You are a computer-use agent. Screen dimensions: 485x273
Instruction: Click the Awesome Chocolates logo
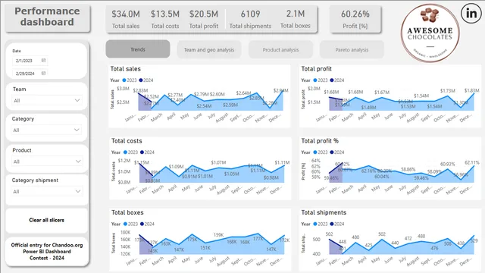[430, 33]
